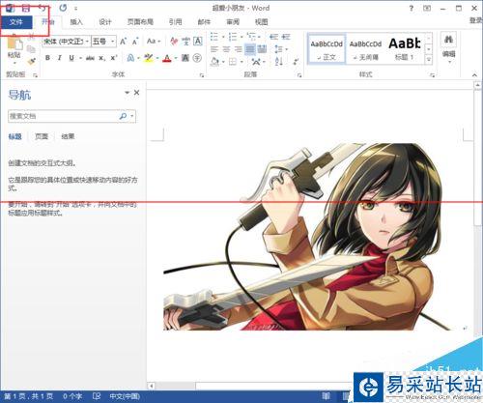This screenshot has height=403, width=483.
Task: Click the Borders grid icon
Action: (x=233, y=61)
